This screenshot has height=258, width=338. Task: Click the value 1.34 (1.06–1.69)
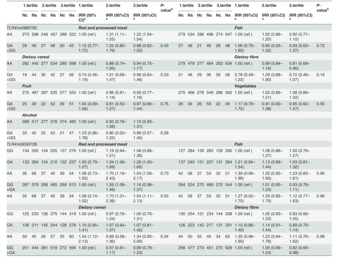click(x=116, y=164)
